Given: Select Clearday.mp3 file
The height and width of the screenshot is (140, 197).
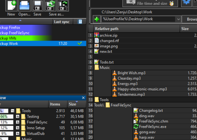Looking at the screenshot, I should click(154, 78).
